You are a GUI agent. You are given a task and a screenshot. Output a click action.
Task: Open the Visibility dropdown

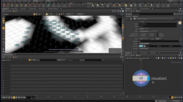point(145,44)
